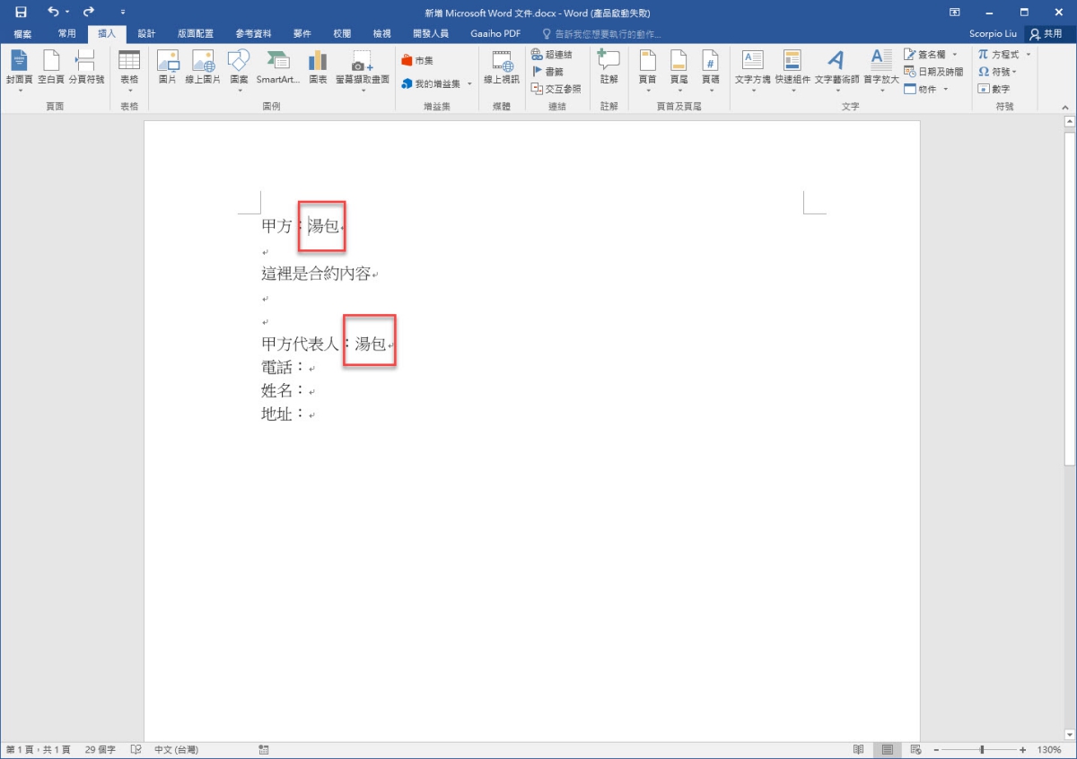Open the File (檔案) tab
The image size is (1077, 759).
tap(22, 34)
